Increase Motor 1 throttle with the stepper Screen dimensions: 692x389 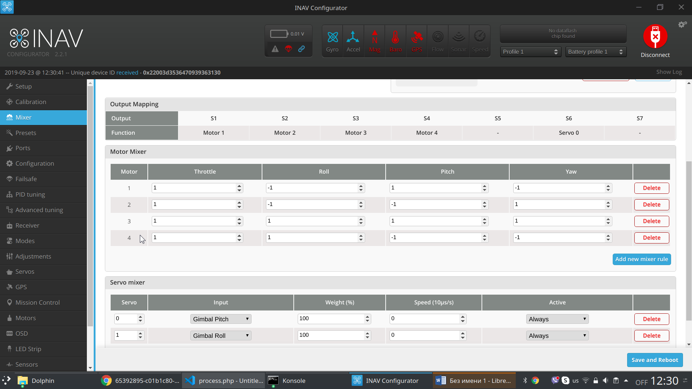click(x=239, y=186)
